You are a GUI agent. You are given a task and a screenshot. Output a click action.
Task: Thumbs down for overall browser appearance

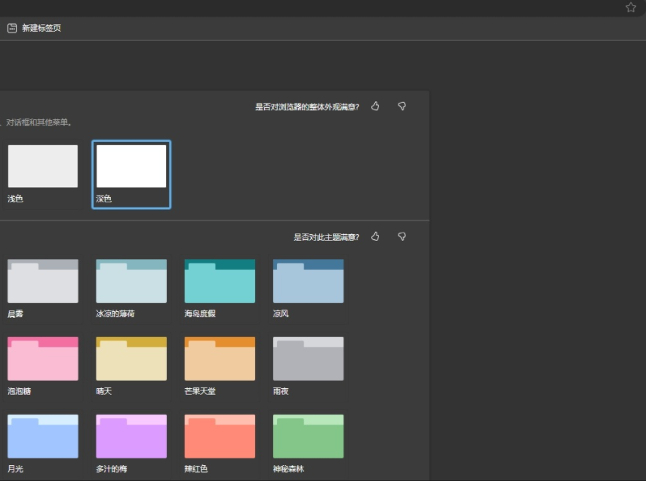(x=401, y=106)
